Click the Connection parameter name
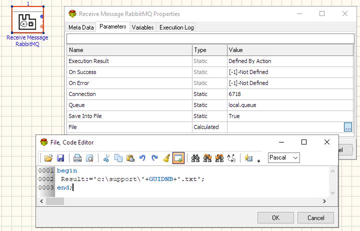Screen dimensions: 360x231 [82, 94]
